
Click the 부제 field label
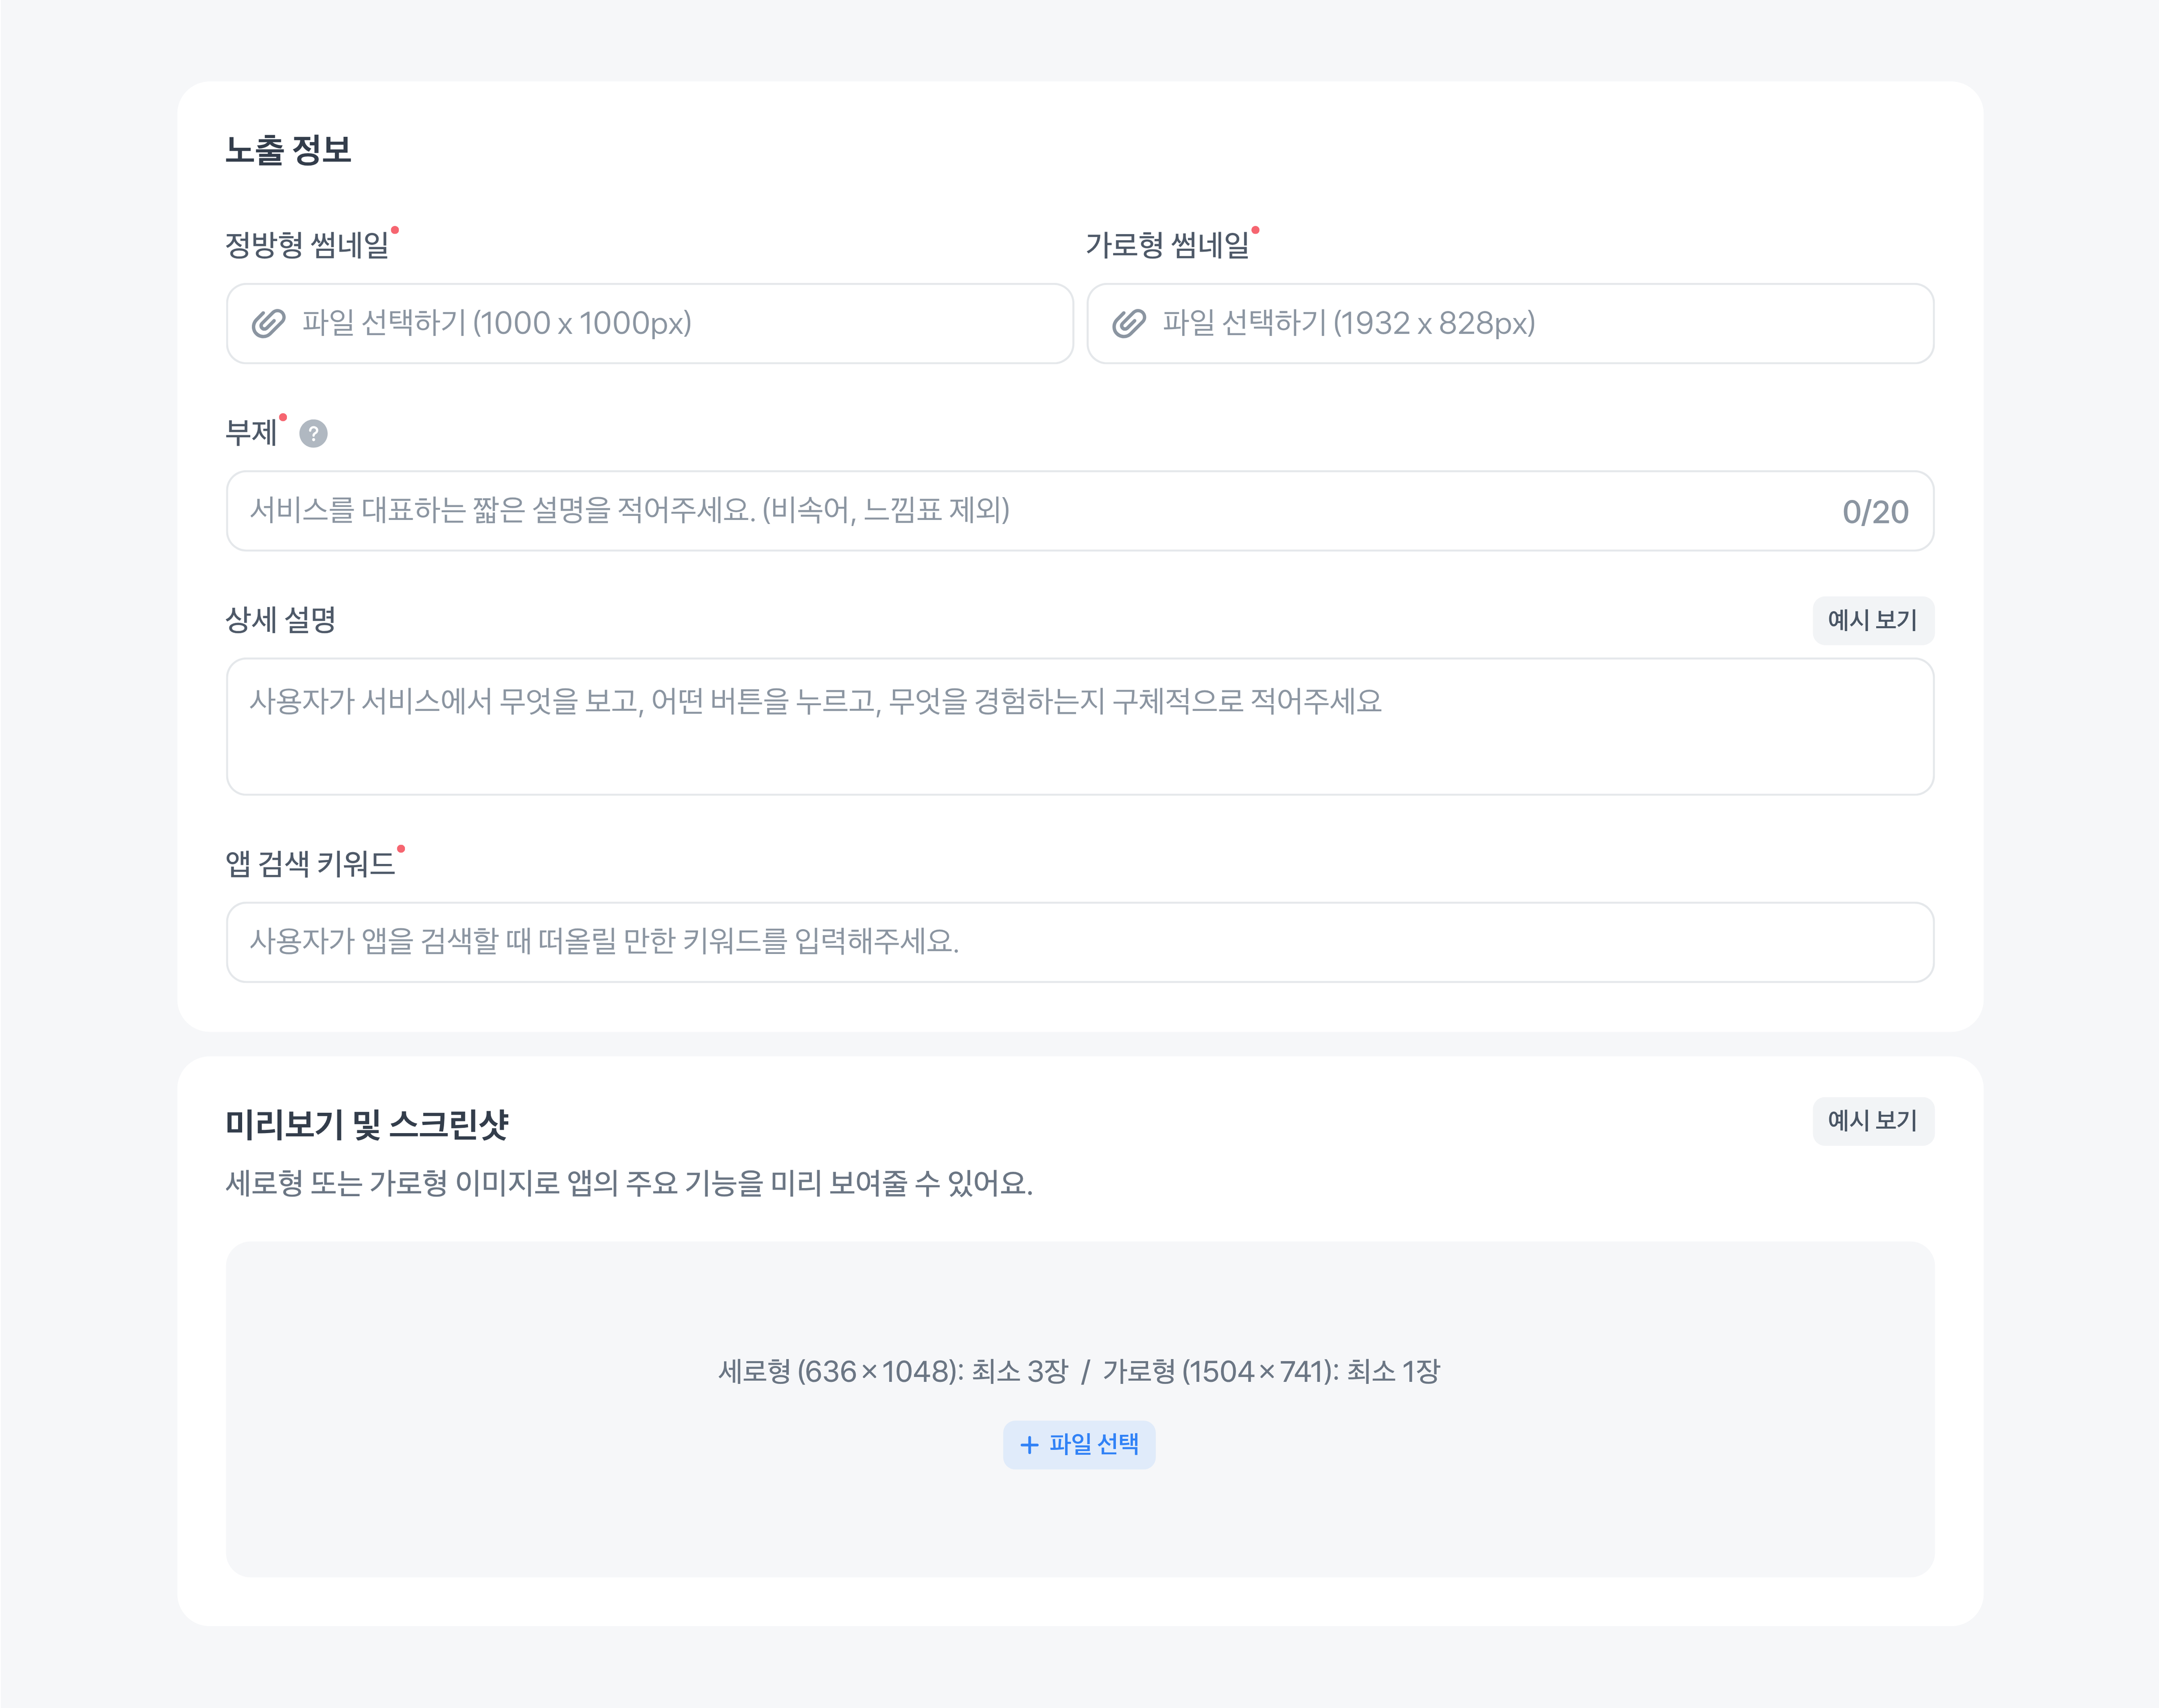click(251, 433)
